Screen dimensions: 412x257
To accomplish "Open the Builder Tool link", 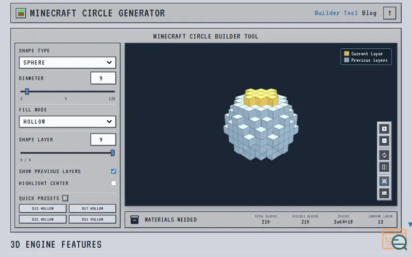I will tap(336, 13).
